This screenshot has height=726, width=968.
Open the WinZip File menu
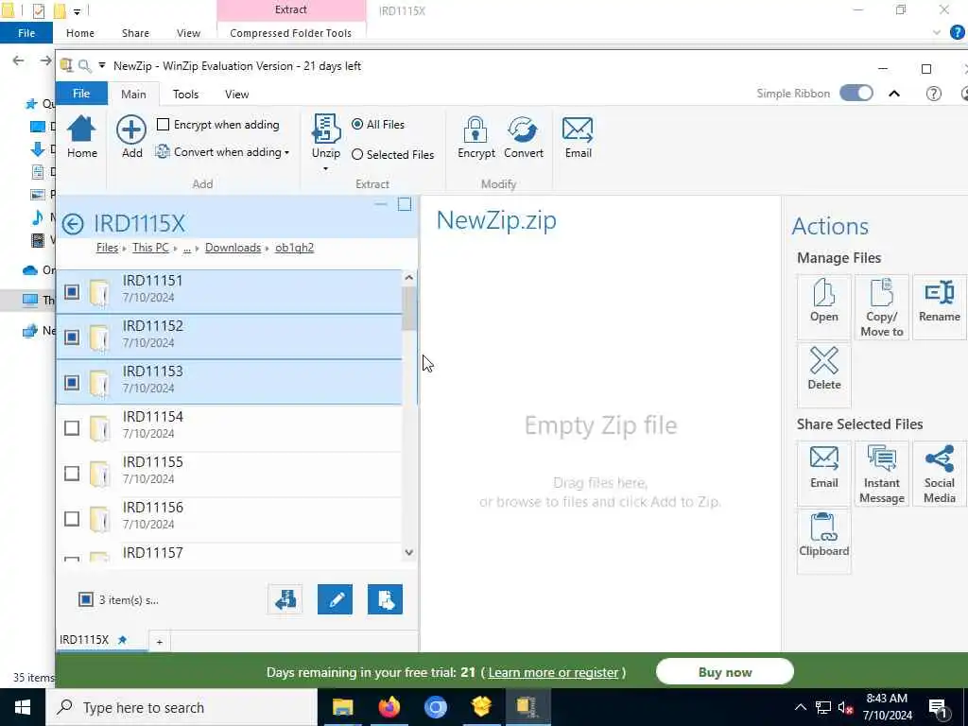(x=81, y=94)
